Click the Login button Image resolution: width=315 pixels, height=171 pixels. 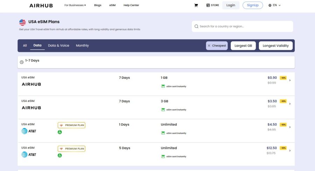[231, 5]
